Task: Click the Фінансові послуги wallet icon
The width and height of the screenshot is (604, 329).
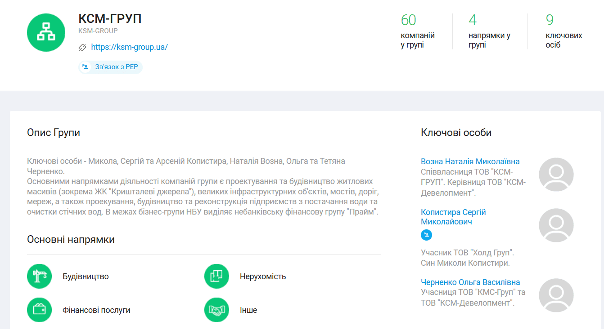Action: [40, 310]
